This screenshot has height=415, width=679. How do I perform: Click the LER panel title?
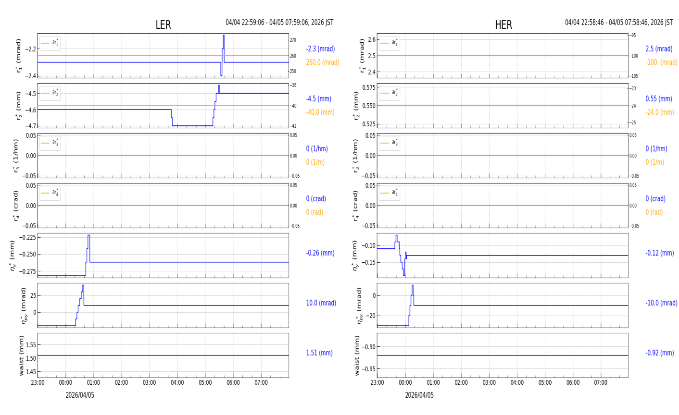(163, 25)
